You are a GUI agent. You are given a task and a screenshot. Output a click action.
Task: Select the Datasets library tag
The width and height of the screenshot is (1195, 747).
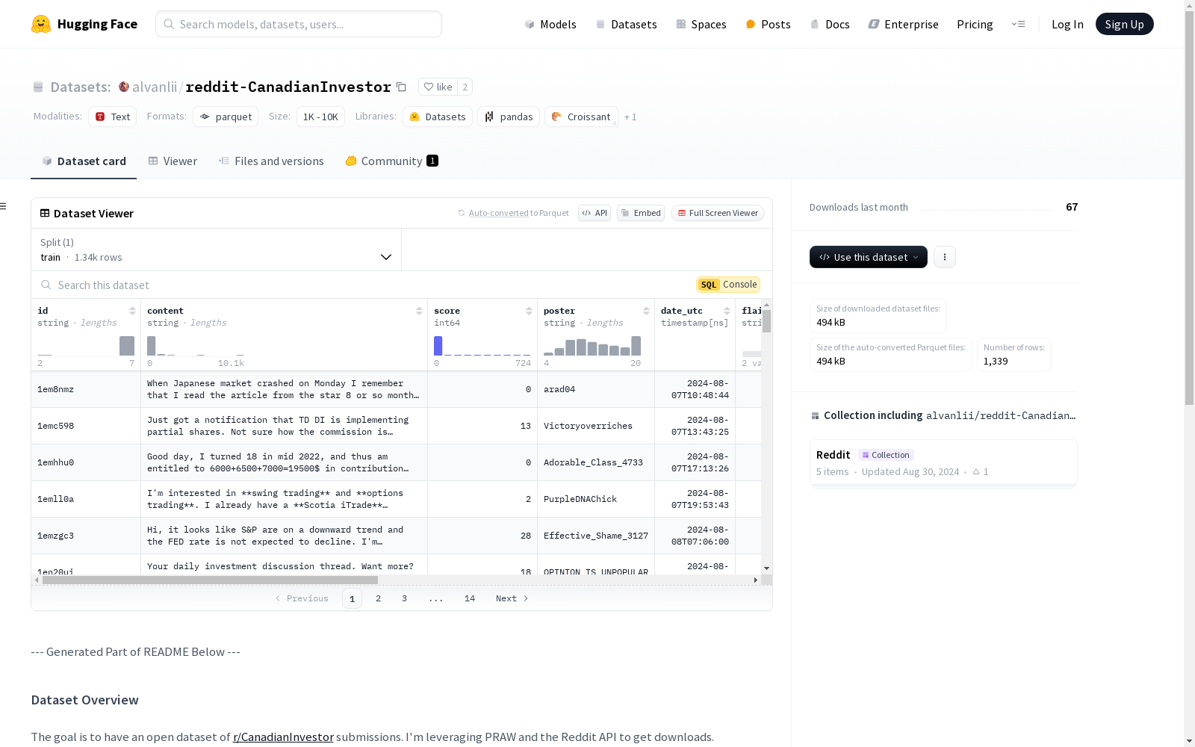point(438,117)
